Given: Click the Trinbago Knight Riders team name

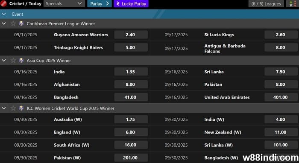Looking at the screenshot, I should (78, 48).
